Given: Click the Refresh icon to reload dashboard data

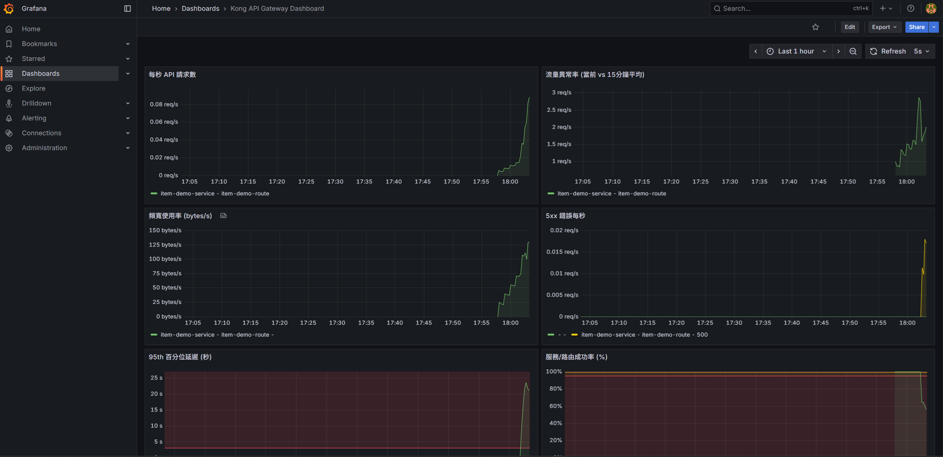Looking at the screenshot, I should [874, 51].
